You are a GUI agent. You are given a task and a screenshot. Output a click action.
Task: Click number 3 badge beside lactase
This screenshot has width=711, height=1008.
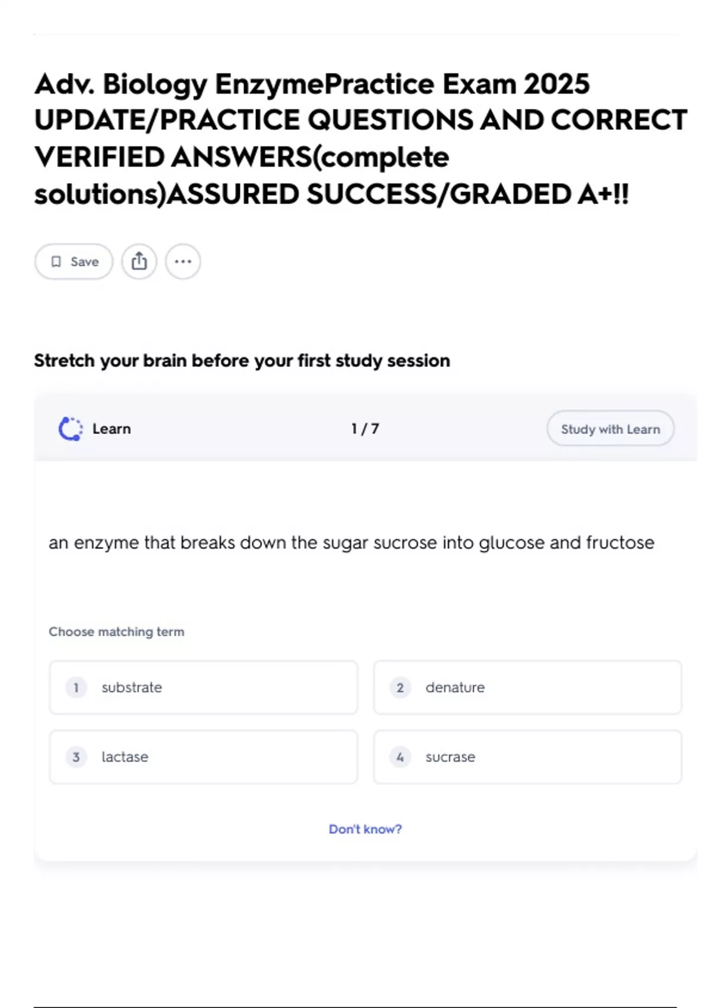click(x=76, y=757)
